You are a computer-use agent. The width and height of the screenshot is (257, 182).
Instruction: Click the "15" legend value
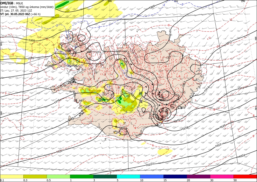point(165,180)
